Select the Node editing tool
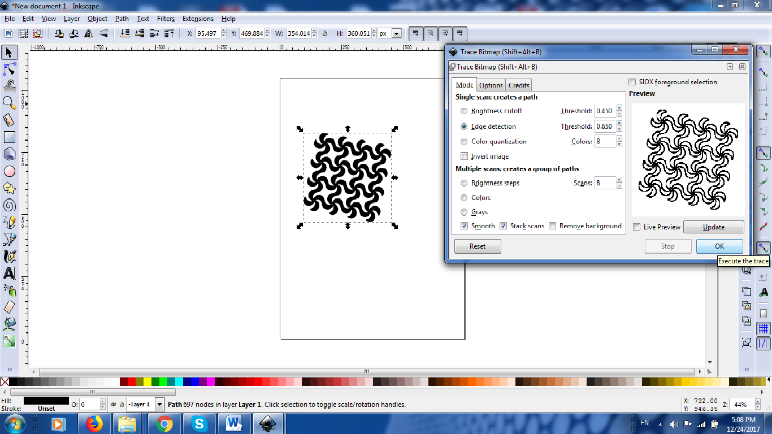Image resolution: width=772 pixels, height=434 pixels. (x=10, y=70)
